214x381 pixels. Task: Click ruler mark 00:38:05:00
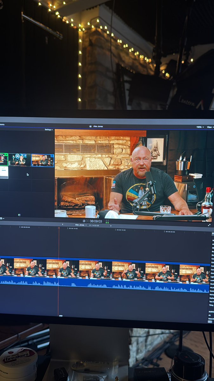point(25,227)
